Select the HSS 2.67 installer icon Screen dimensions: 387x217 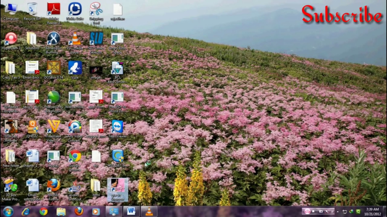pos(117,158)
